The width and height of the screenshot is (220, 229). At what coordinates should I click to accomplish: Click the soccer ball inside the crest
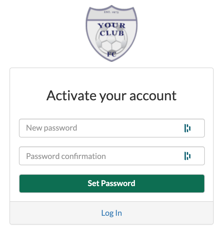[112, 42]
